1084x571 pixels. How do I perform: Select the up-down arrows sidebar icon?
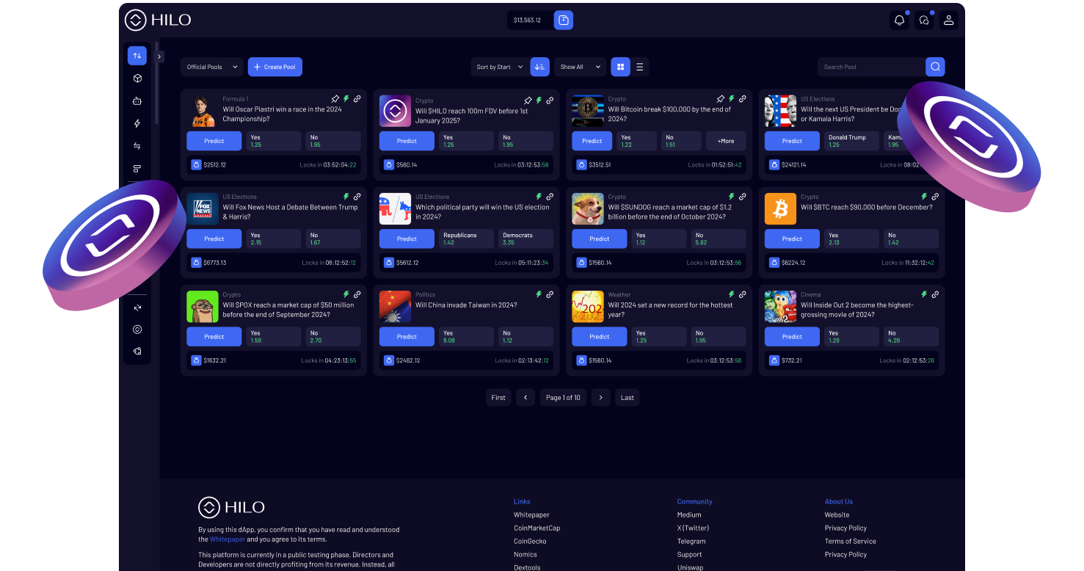pyautogui.click(x=137, y=56)
